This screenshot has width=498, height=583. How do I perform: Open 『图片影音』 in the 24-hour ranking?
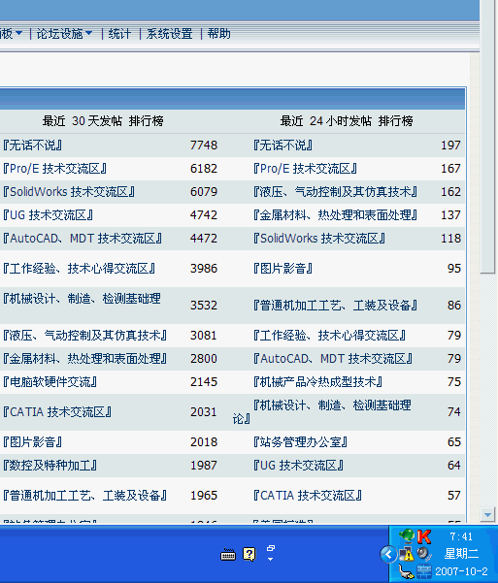[x=282, y=269]
